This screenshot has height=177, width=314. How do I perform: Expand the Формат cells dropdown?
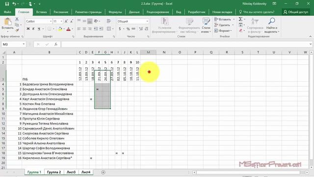click(x=231, y=30)
